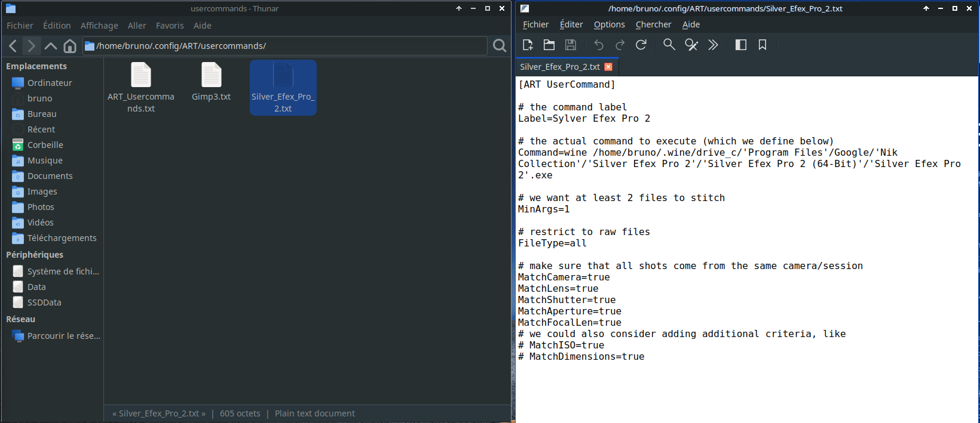Click the Thunar location path field
980x423 pixels.
pyautogui.click(x=287, y=46)
